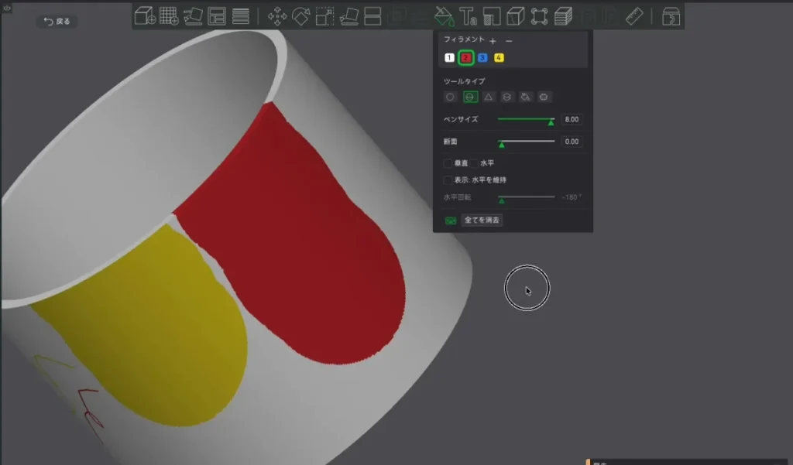
Task: Select the ruler measure tool
Action: (x=634, y=16)
